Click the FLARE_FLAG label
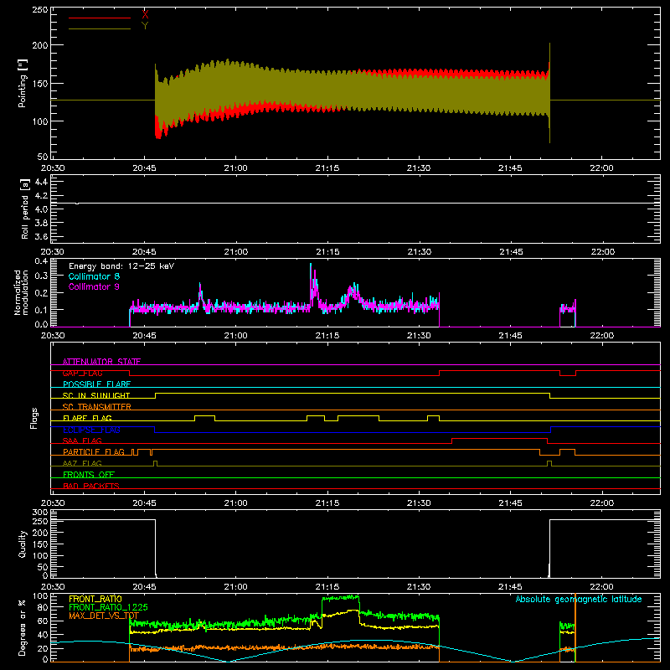This screenshot has height=670, width=670. (x=87, y=418)
